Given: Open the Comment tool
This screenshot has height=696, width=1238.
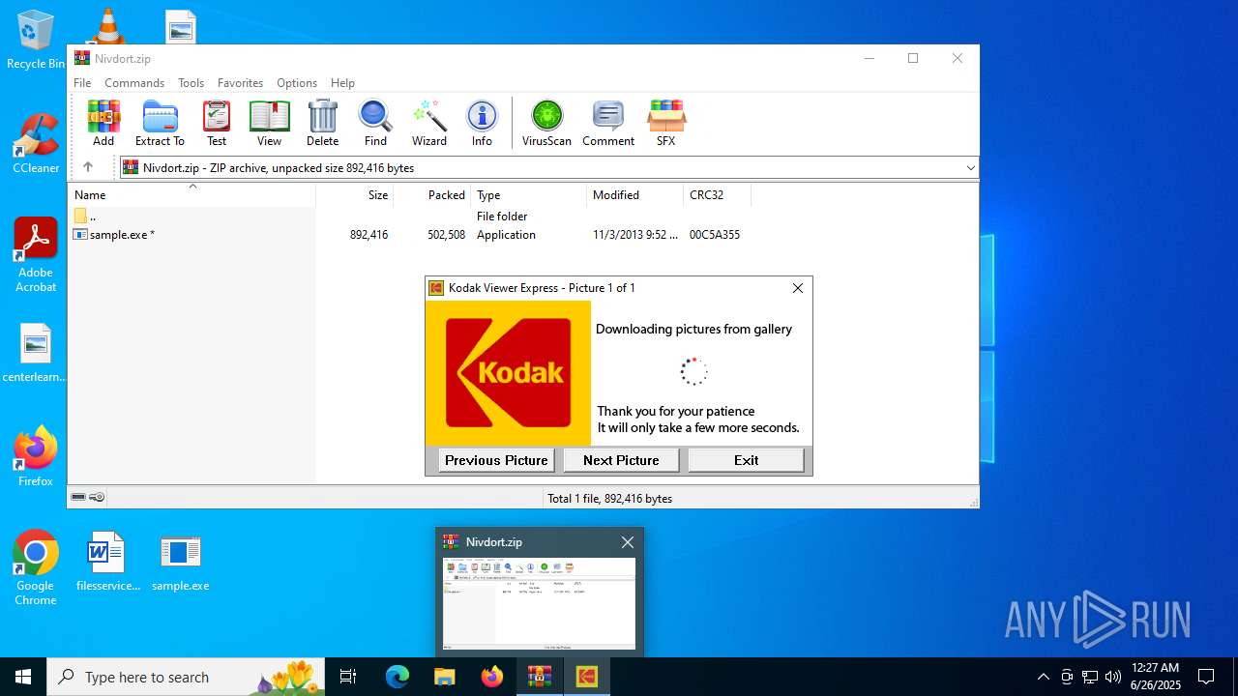Looking at the screenshot, I should tap(608, 123).
